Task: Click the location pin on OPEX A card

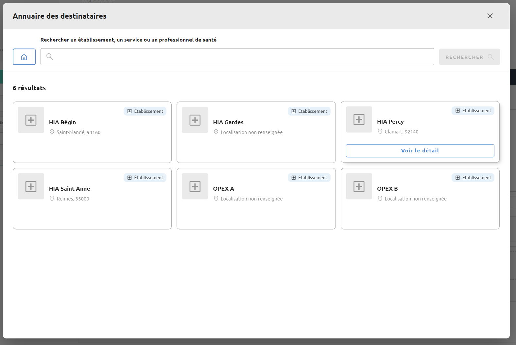Action: [x=216, y=198]
